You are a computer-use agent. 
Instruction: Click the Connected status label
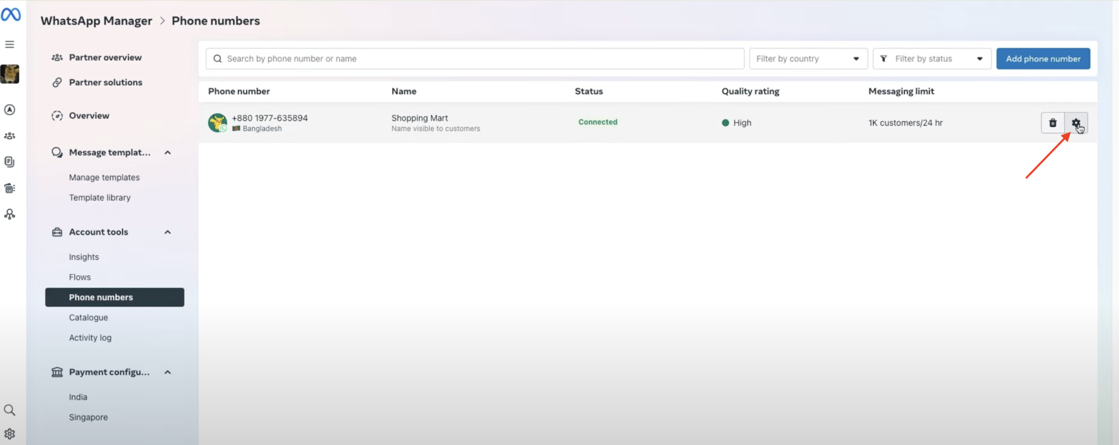coord(598,122)
